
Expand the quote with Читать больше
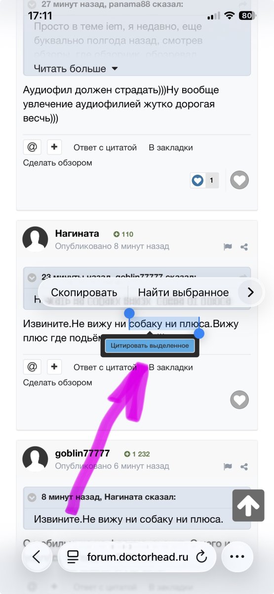(x=76, y=68)
